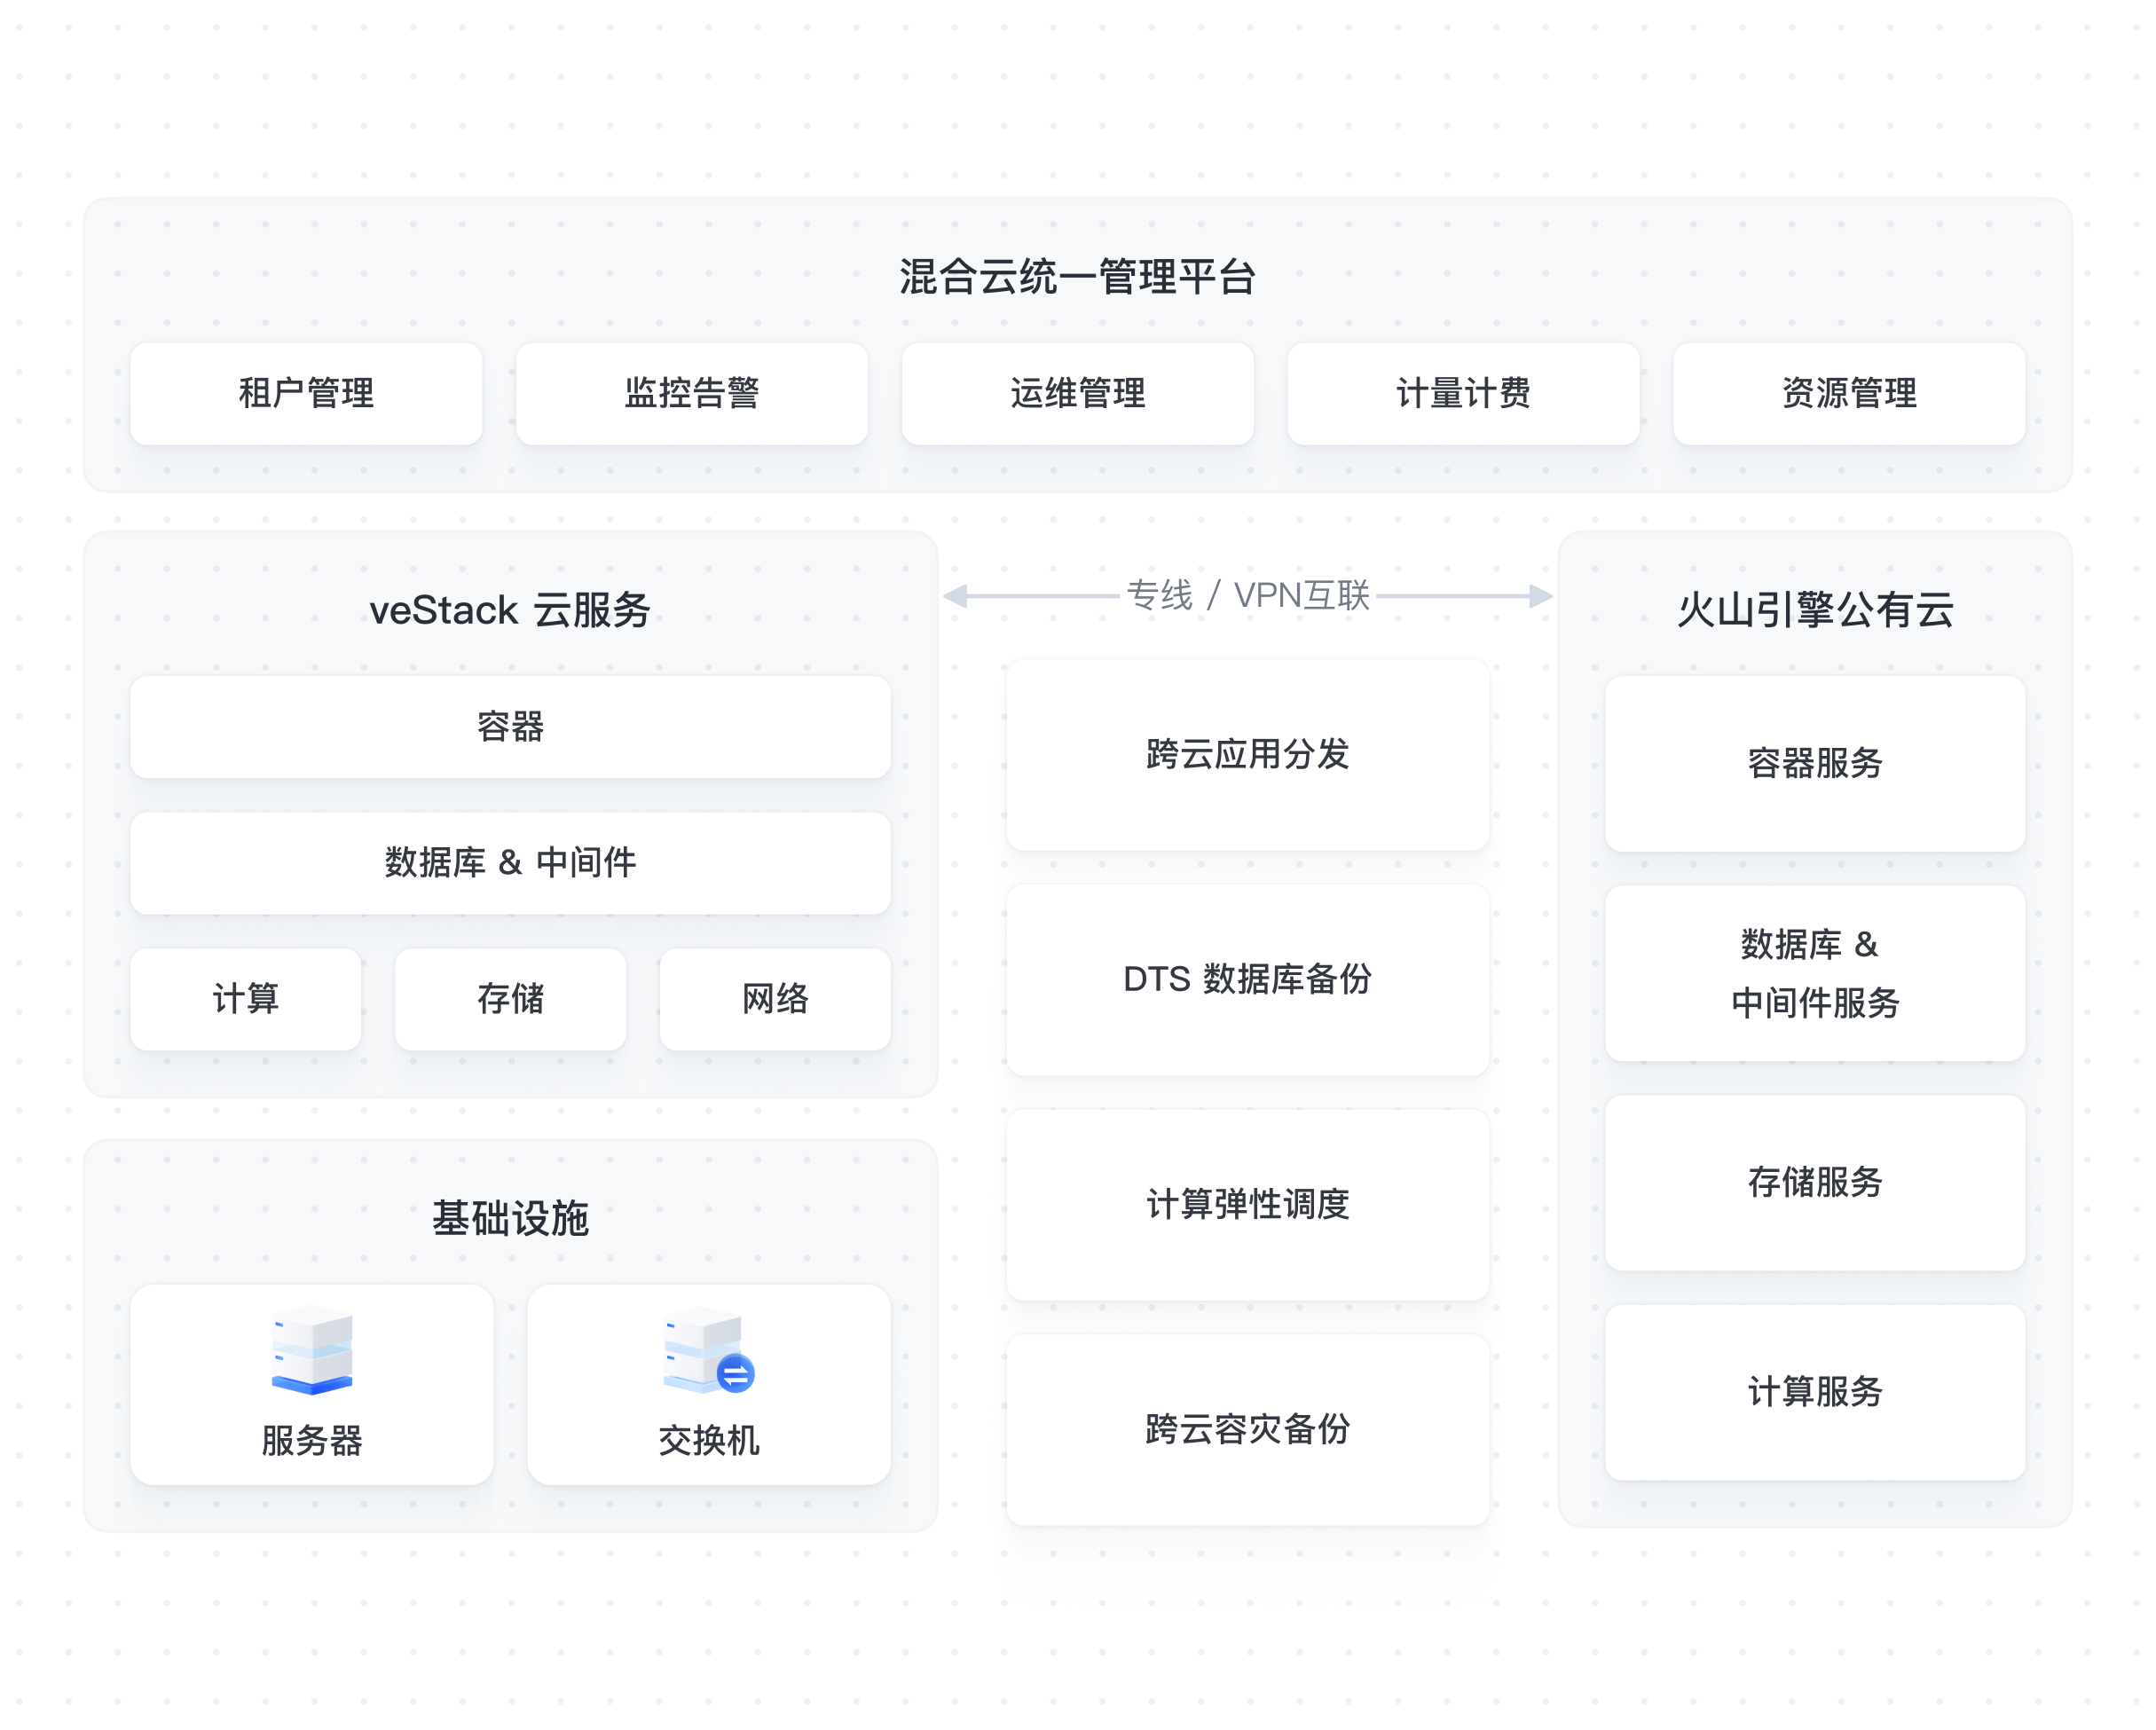The height and width of the screenshot is (1730, 2156).
Task: Select the 网络 card
Action: click(x=775, y=999)
